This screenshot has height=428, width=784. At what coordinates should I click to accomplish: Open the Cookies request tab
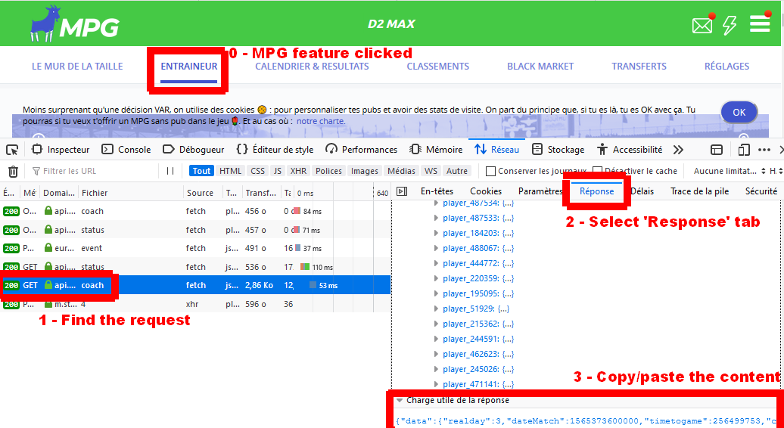coord(486,191)
